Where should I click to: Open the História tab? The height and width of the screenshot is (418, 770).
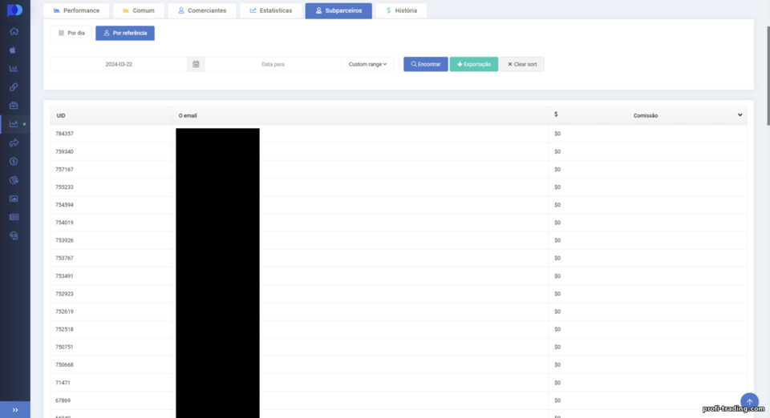pos(401,10)
